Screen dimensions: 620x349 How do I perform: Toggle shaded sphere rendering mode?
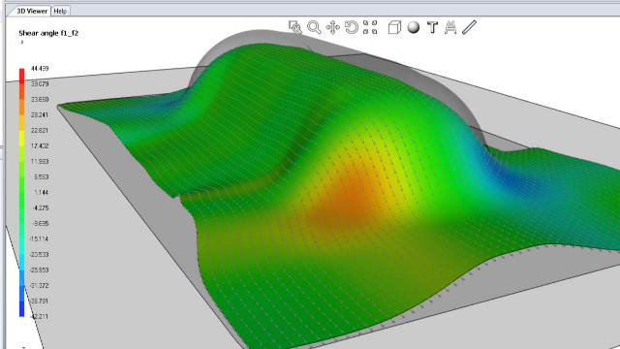(414, 27)
